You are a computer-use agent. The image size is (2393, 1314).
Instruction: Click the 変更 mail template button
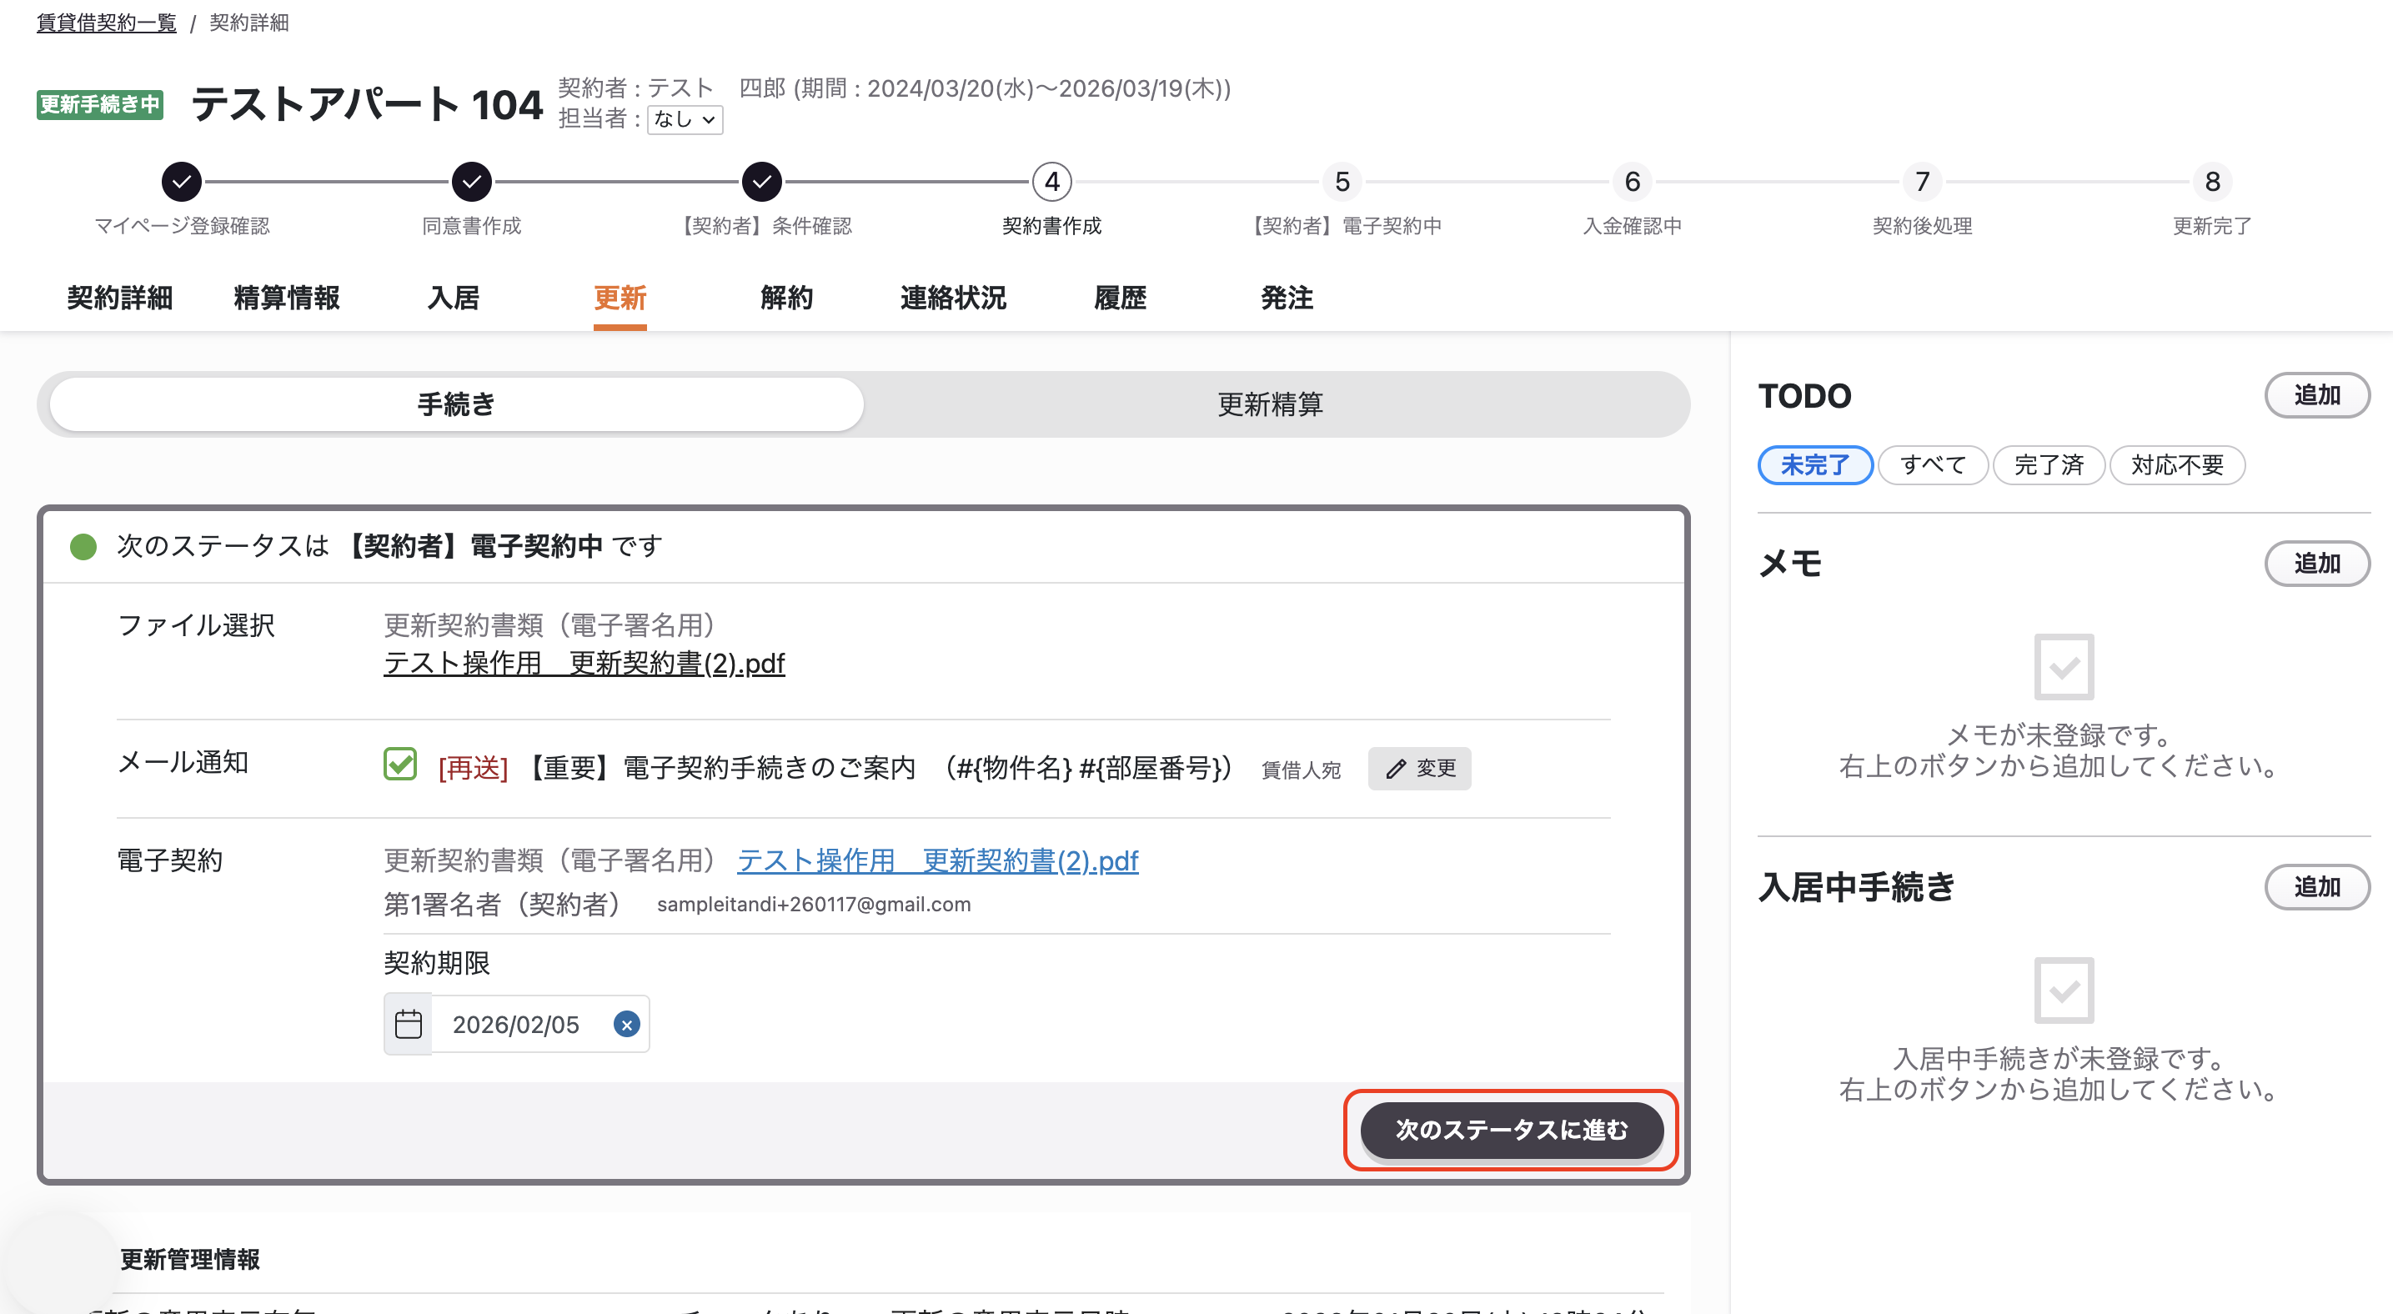pos(1419,769)
